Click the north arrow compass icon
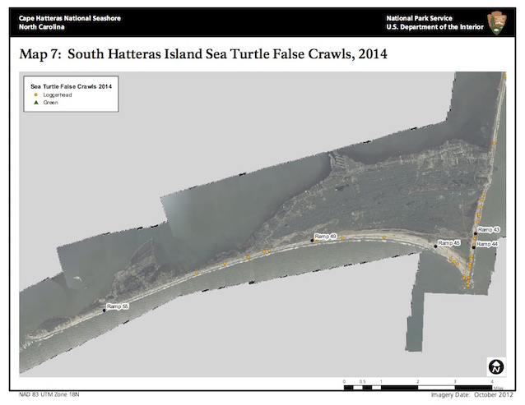Screen dimensions: 525x405 click(496, 366)
